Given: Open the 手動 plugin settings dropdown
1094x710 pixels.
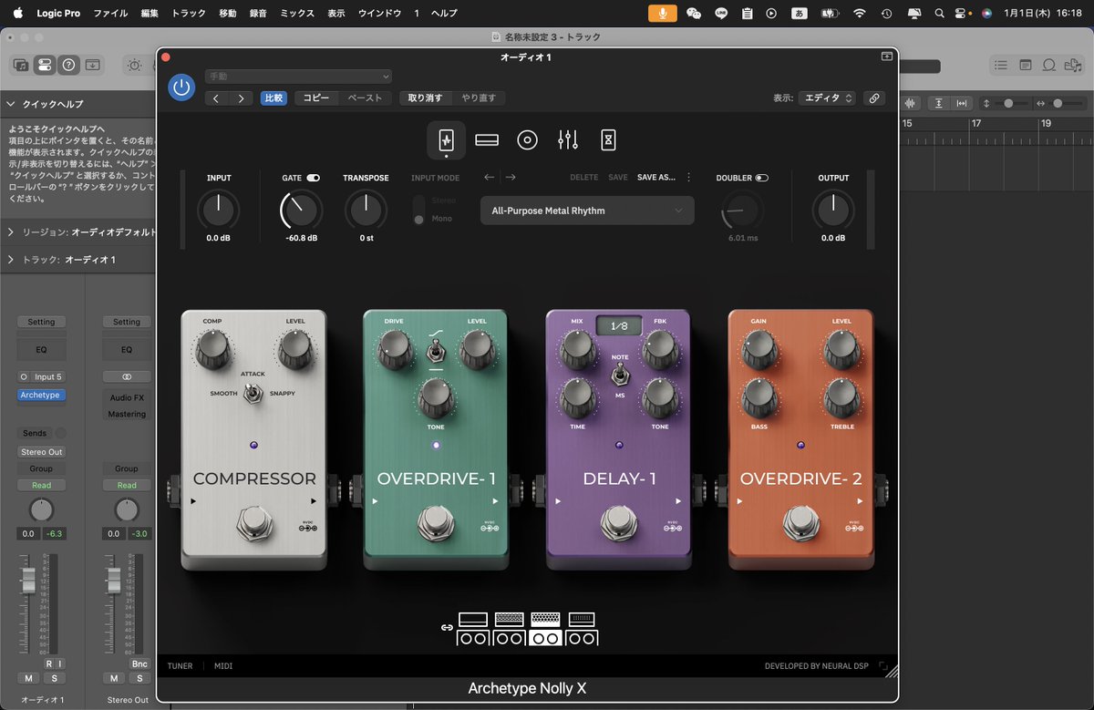Looking at the screenshot, I should pyautogui.click(x=298, y=77).
